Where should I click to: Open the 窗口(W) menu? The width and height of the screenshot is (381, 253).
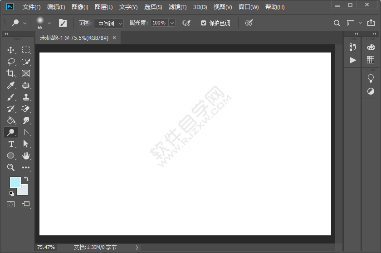(249, 7)
